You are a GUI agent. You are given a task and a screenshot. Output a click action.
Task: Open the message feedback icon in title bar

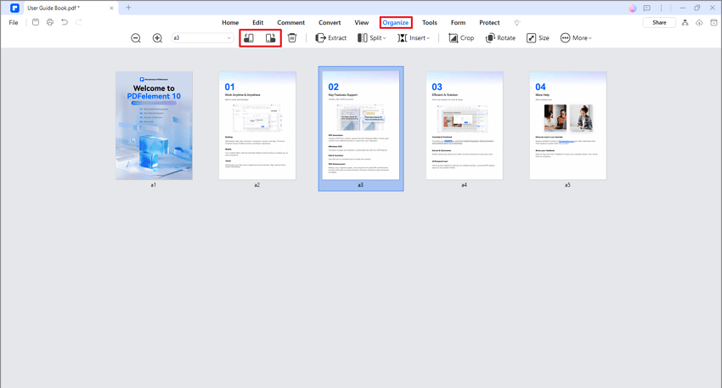pos(646,8)
